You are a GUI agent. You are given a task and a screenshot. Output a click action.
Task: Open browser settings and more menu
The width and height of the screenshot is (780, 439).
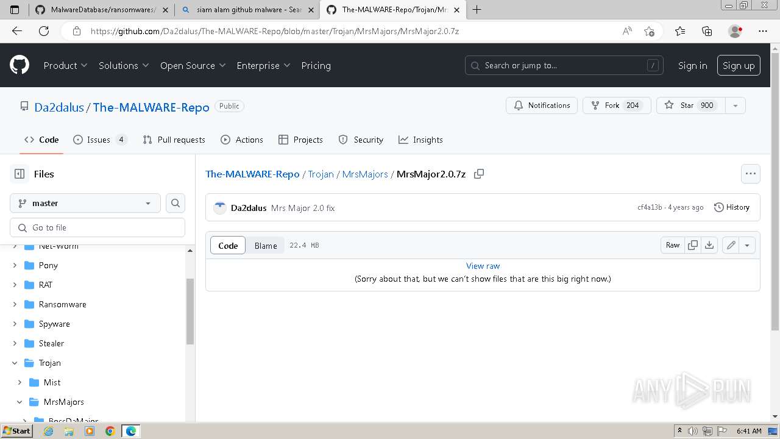coord(763,31)
